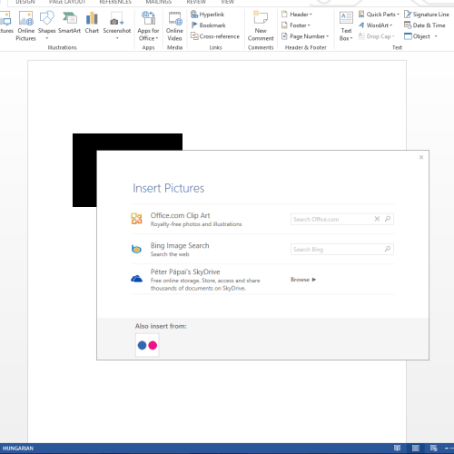Click the Hungarian language indicator
This screenshot has height=454, width=454.
[x=18, y=449]
